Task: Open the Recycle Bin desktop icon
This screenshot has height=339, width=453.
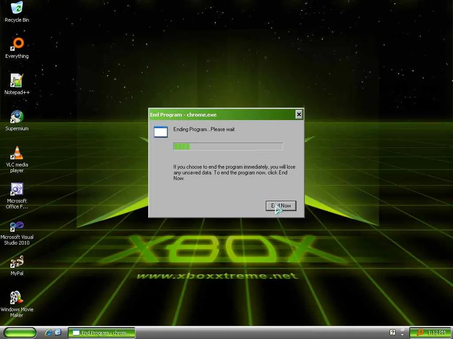Action: tap(17, 11)
